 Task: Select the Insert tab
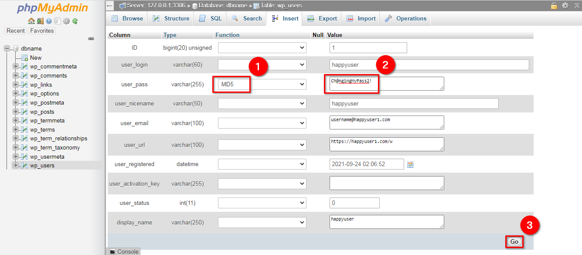(285, 18)
